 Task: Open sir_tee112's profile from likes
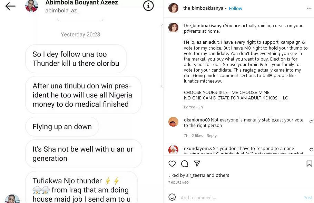click(196, 175)
